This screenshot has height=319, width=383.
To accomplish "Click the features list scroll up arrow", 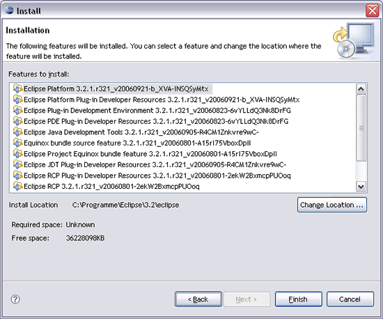I will (x=361, y=89).
